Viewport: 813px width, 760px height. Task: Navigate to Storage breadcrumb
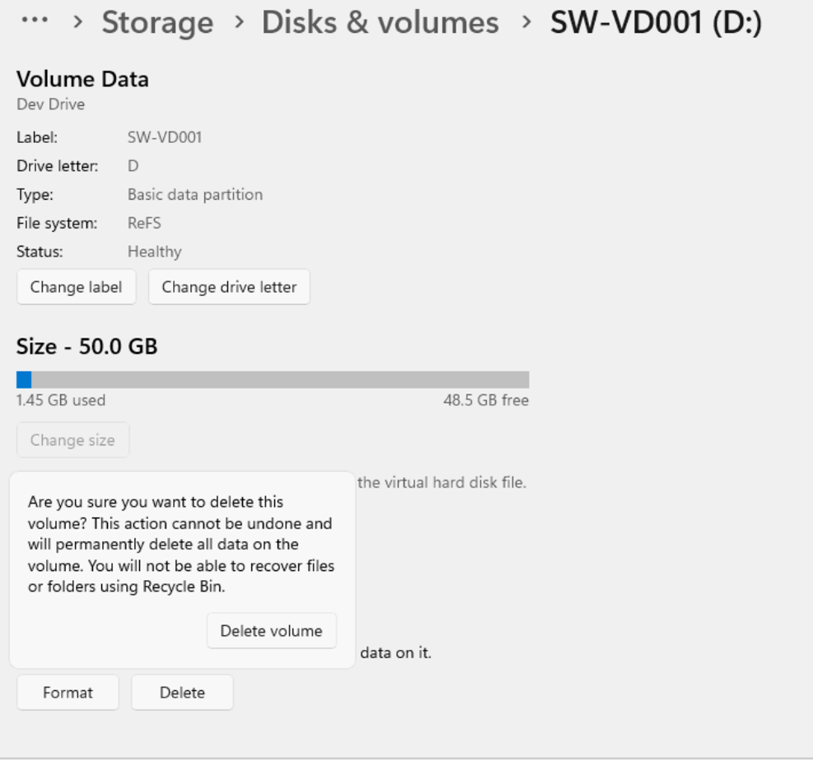157,22
